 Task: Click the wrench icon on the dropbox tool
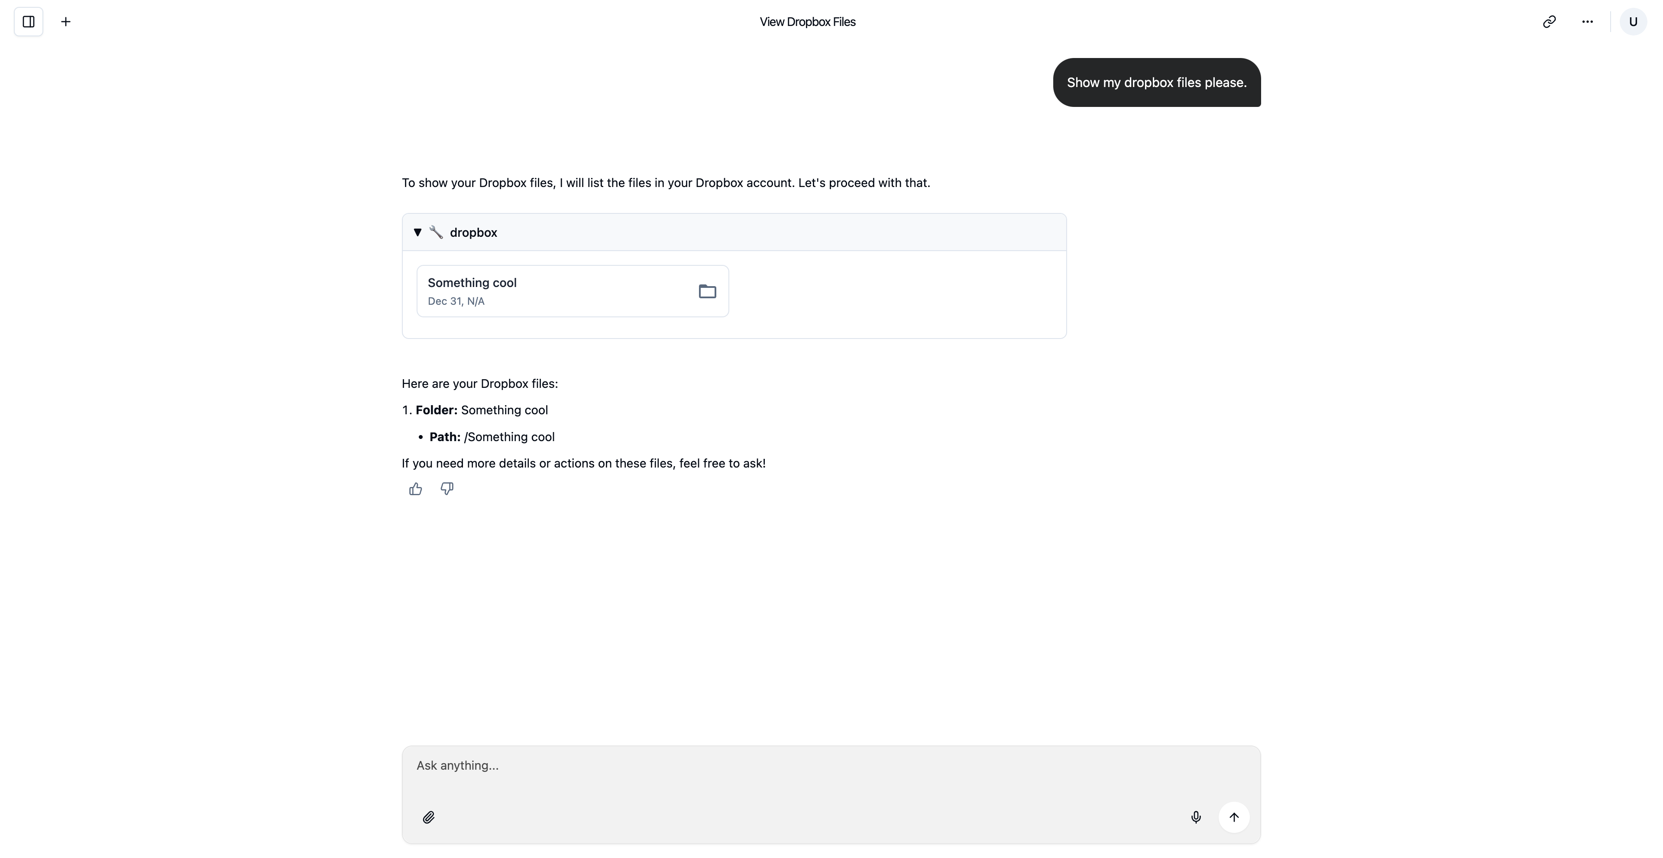pos(437,232)
